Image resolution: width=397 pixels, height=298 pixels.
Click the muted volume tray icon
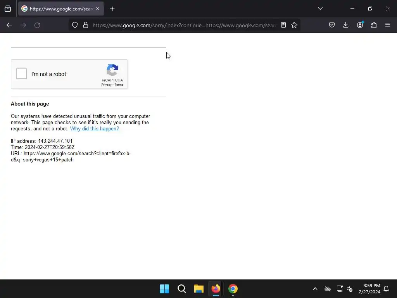[350, 289]
